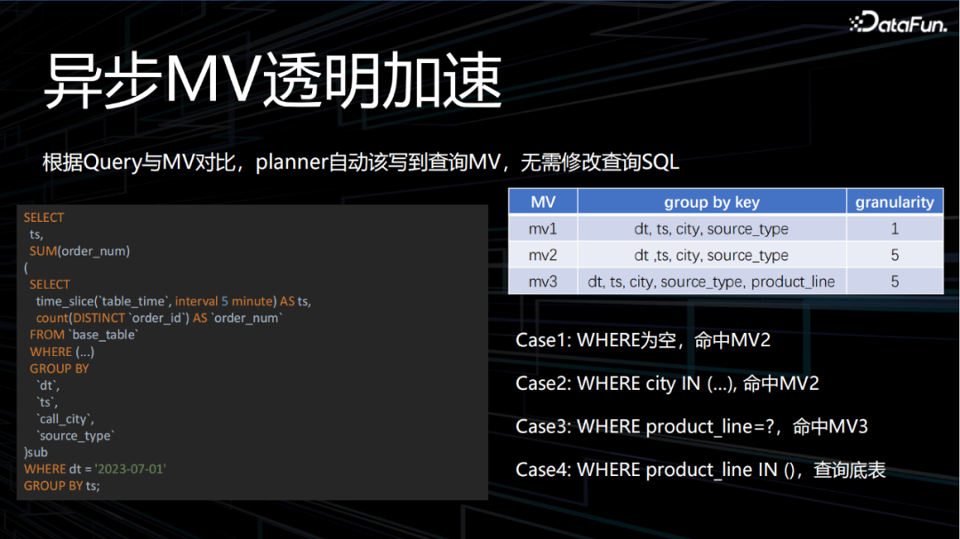Select Case4 查询底表 text line

coord(700,470)
